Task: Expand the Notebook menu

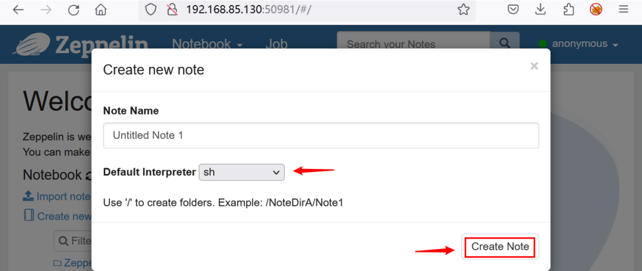Action: (x=208, y=44)
